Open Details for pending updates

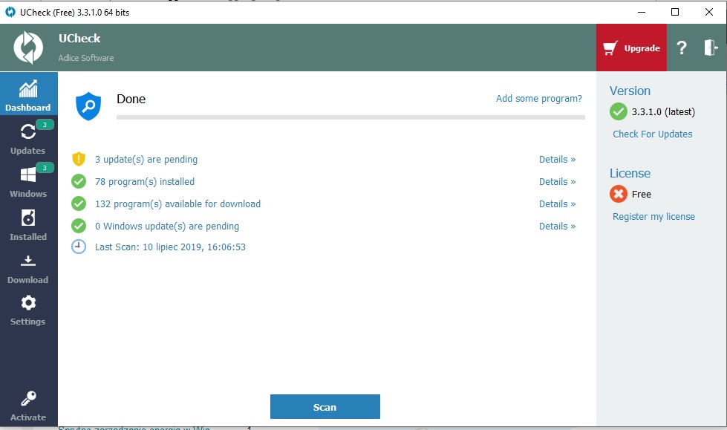coord(557,159)
